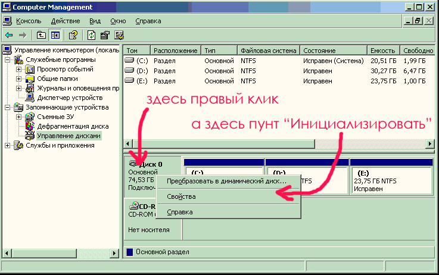Select Преобразовать в динамический диск menu entry
This screenshot has height=275, width=439.
pyautogui.click(x=226, y=181)
